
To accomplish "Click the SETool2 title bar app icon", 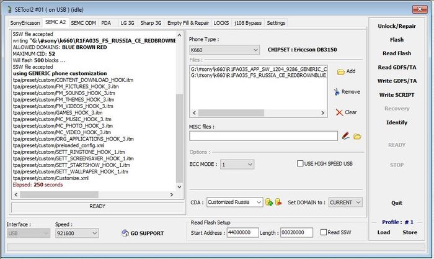I will tap(9, 9).
